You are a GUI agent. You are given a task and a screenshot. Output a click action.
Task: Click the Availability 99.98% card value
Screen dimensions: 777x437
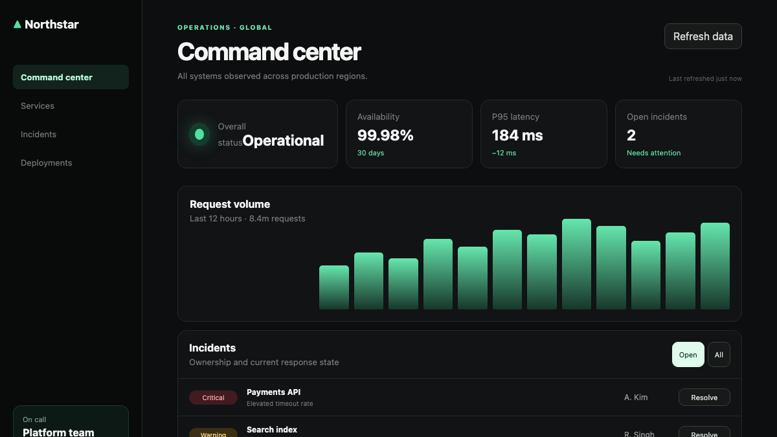point(385,135)
